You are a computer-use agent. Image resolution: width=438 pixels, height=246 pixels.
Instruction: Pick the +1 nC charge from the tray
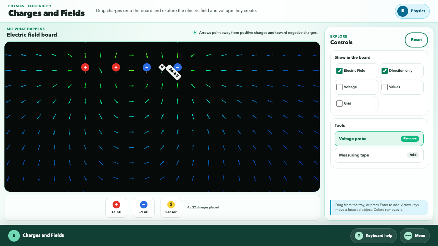[116, 208]
